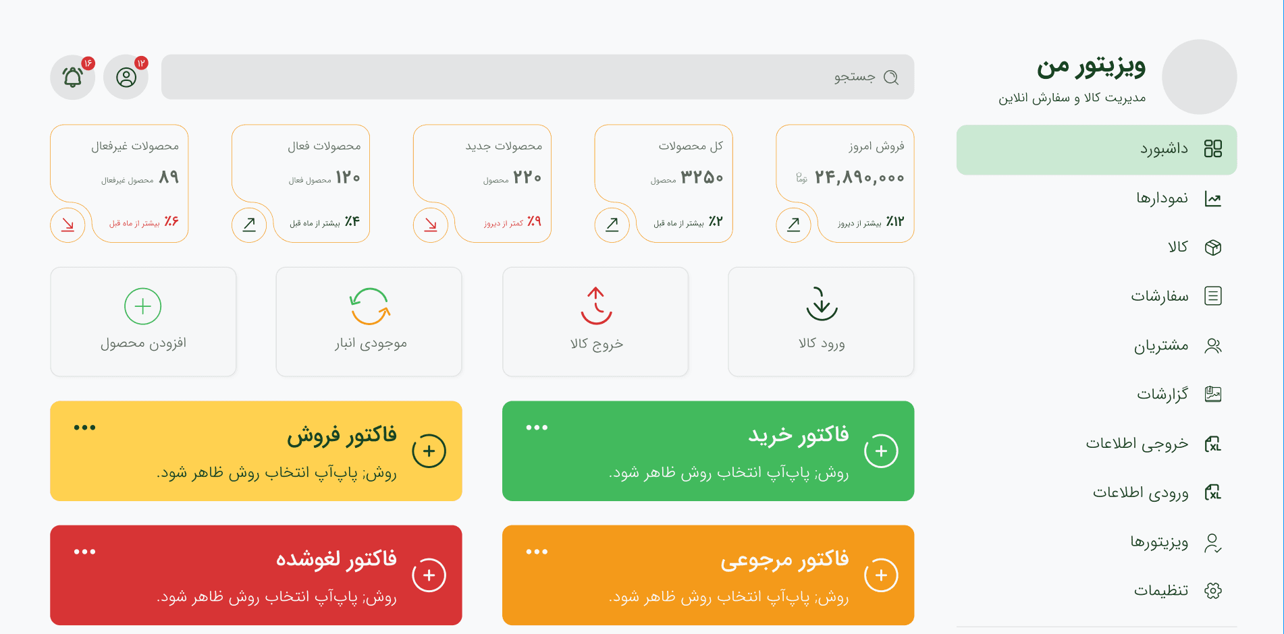Click the تنظیمات gear icon

coord(1213,591)
